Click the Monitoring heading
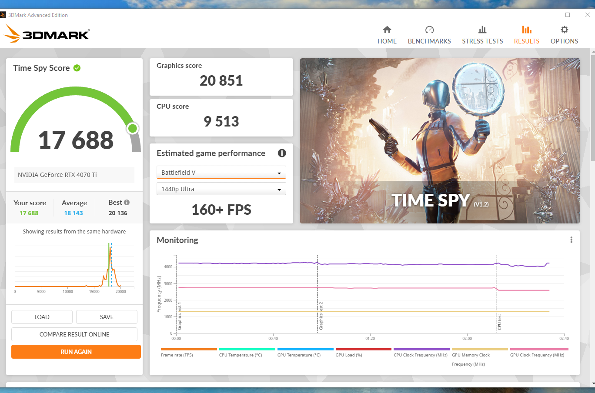Image resolution: width=595 pixels, height=393 pixels. [177, 240]
